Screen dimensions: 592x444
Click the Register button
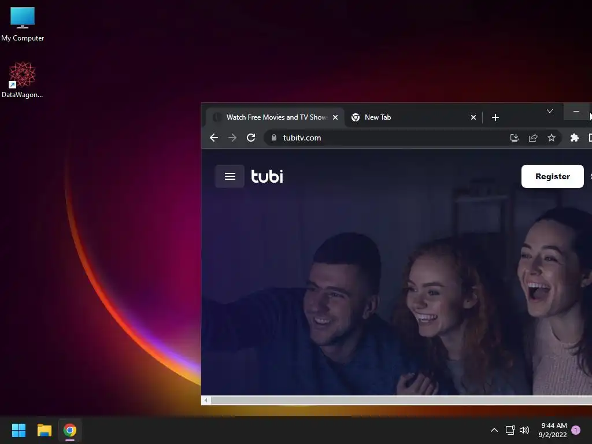(x=552, y=176)
